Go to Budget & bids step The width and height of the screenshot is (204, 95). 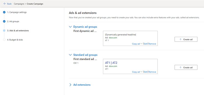click(x=15, y=40)
